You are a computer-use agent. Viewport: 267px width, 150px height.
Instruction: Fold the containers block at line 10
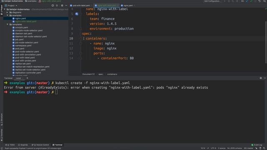(81, 39)
